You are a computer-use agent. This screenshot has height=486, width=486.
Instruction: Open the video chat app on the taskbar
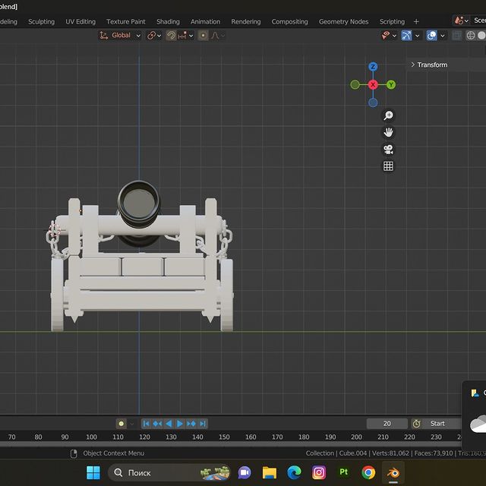coord(245,473)
